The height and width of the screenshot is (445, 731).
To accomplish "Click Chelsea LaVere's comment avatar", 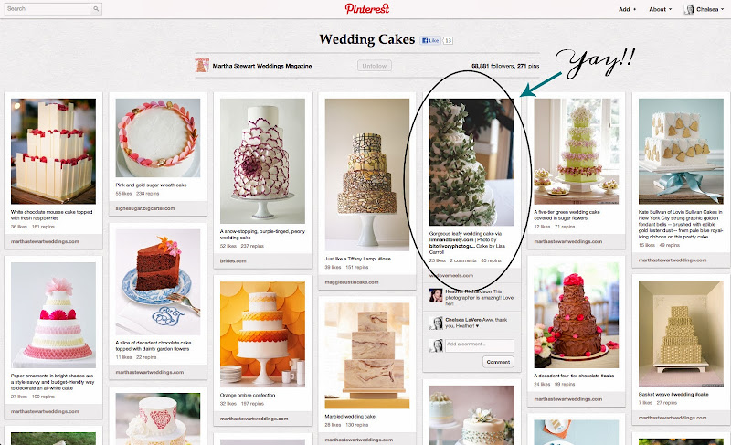I will pyautogui.click(x=436, y=323).
